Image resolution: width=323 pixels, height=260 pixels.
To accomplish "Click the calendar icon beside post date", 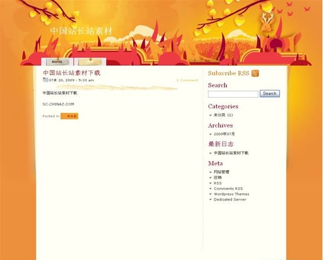I will pos(46,80).
